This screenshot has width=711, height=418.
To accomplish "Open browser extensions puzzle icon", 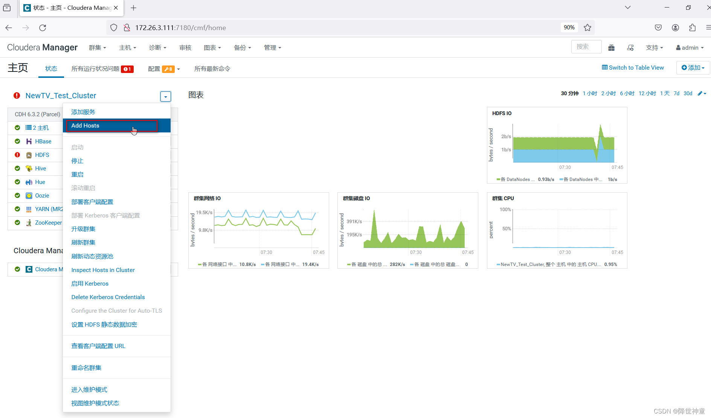I will pos(692,27).
